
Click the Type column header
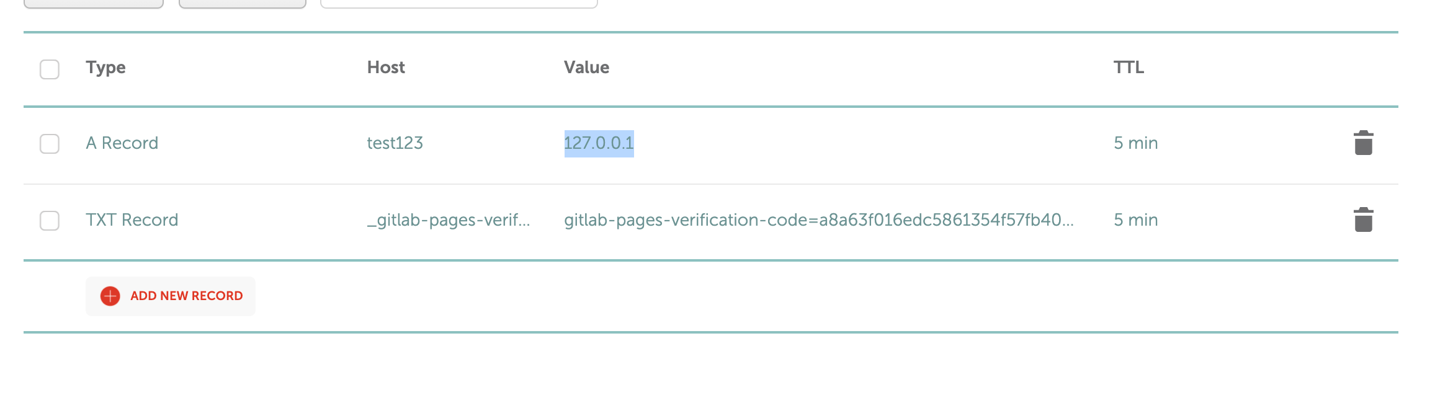coord(106,68)
